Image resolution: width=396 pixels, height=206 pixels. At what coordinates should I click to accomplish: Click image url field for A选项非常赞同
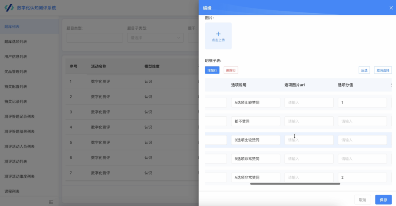[x=309, y=177]
